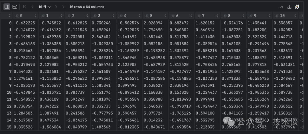Select cell value 0.032735
The height and width of the screenshot is (134, 308).
[101, 106]
